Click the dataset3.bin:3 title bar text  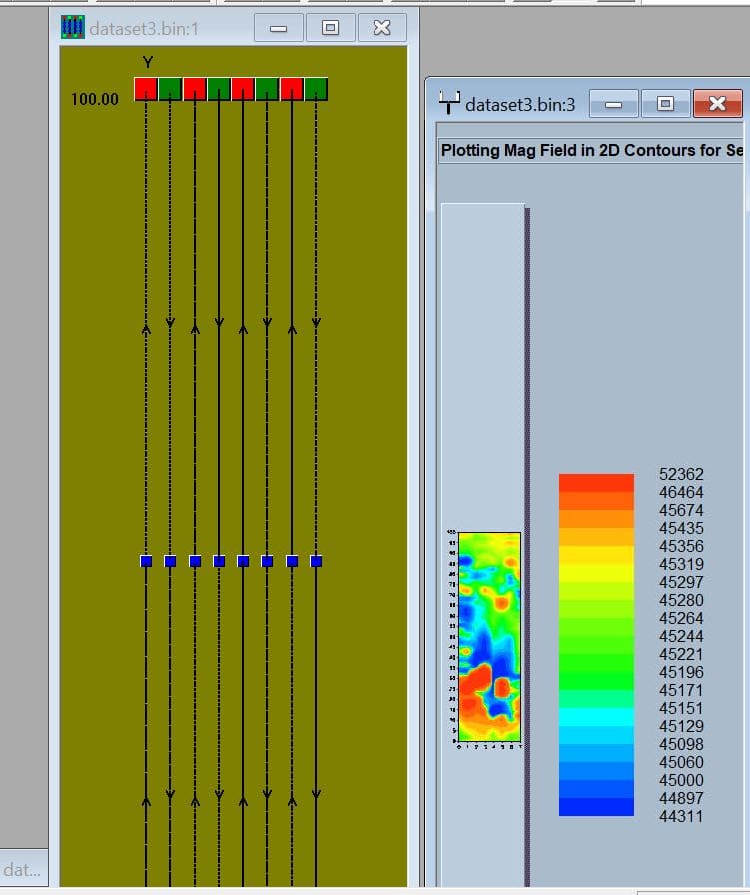520,104
